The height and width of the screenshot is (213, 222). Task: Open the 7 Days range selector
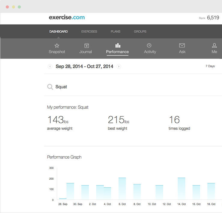click(x=210, y=66)
